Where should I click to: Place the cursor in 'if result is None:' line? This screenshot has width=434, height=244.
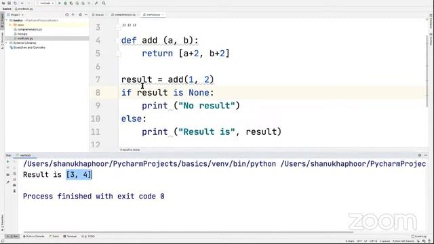pyautogui.click(x=167, y=92)
